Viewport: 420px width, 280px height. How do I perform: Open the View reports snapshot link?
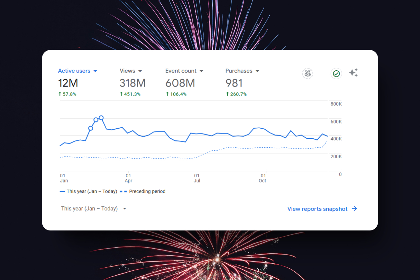coord(317,209)
